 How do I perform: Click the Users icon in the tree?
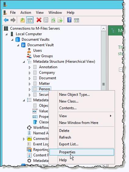[29, 50]
